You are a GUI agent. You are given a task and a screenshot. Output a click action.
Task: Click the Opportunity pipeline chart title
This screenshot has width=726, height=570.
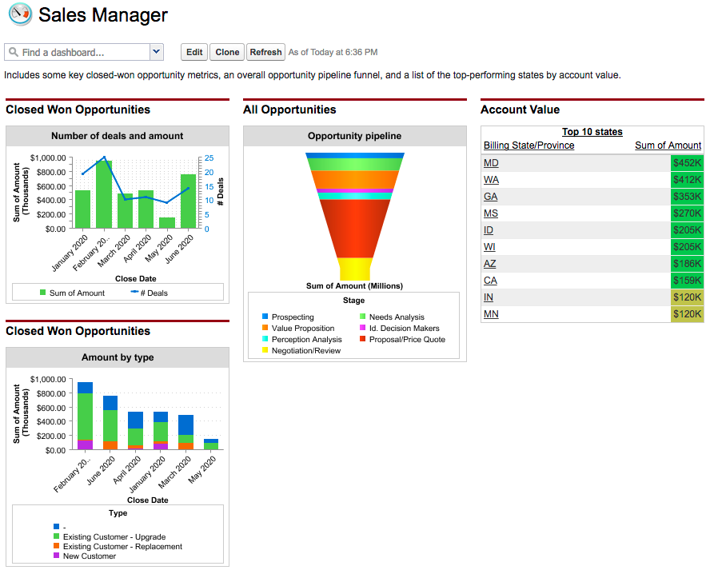click(x=355, y=136)
